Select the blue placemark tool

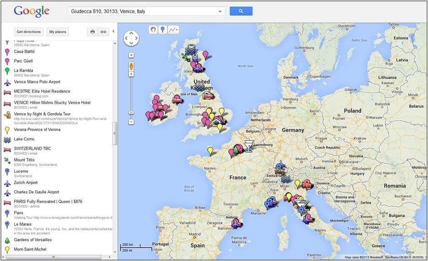point(163,30)
